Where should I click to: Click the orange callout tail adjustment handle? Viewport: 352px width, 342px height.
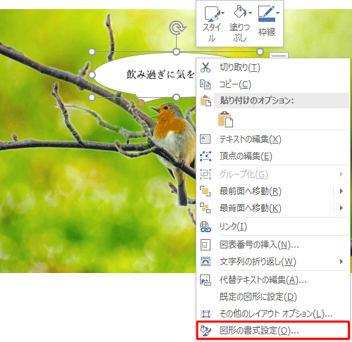[141, 103]
